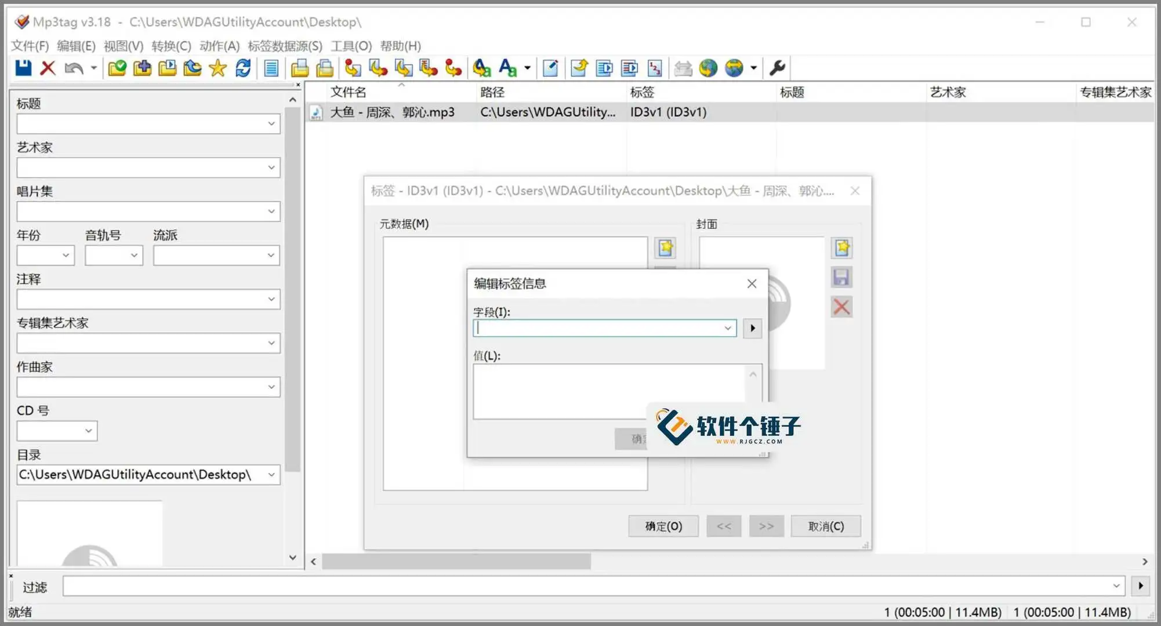Remove tags with the red X icon
Image resolution: width=1161 pixels, height=626 pixels.
(x=48, y=68)
